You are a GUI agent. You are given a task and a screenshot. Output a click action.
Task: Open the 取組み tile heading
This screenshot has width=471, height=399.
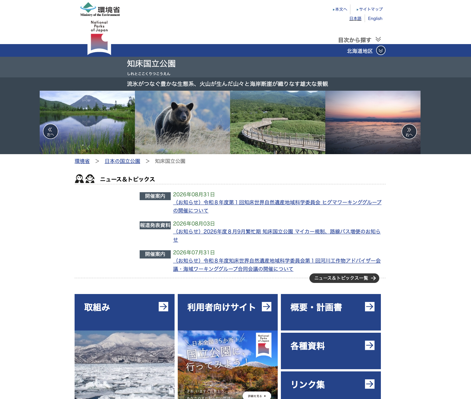pos(97,307)
